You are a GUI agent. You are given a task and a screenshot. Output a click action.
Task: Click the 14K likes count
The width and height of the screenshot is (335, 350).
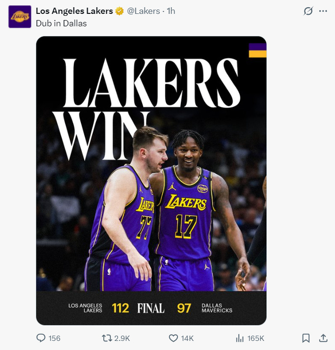pos(187,338)
